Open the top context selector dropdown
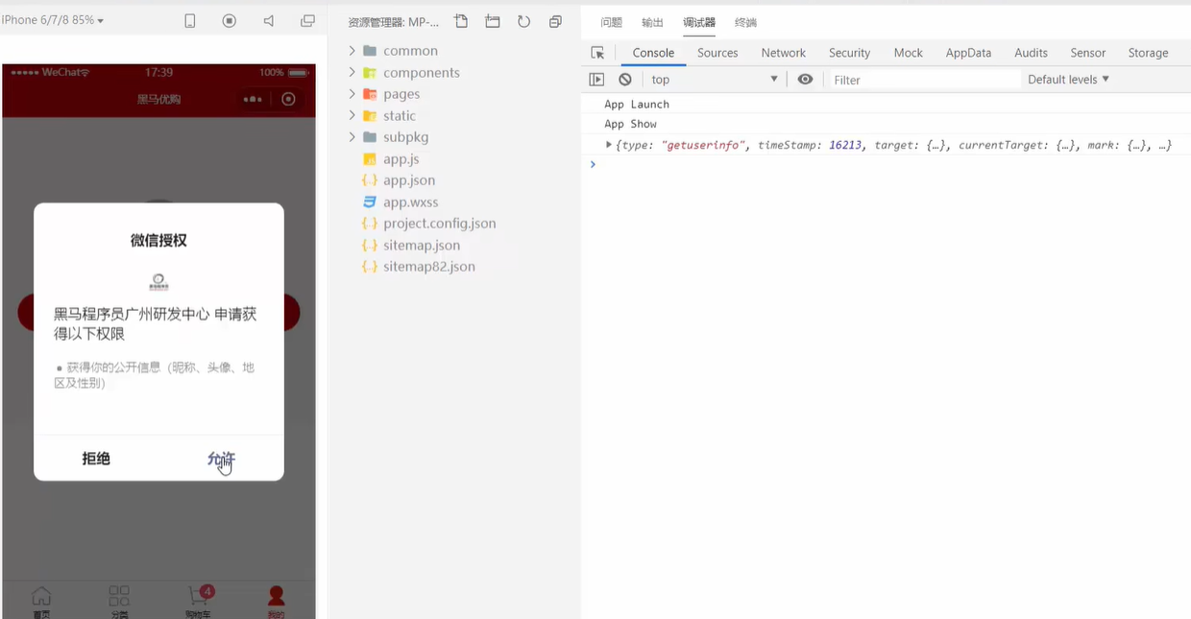 pyautogui.click(x=714, y=80)
